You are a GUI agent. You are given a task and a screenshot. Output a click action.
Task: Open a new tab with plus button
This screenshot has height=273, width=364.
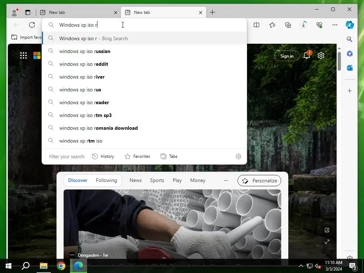point(213,12)
